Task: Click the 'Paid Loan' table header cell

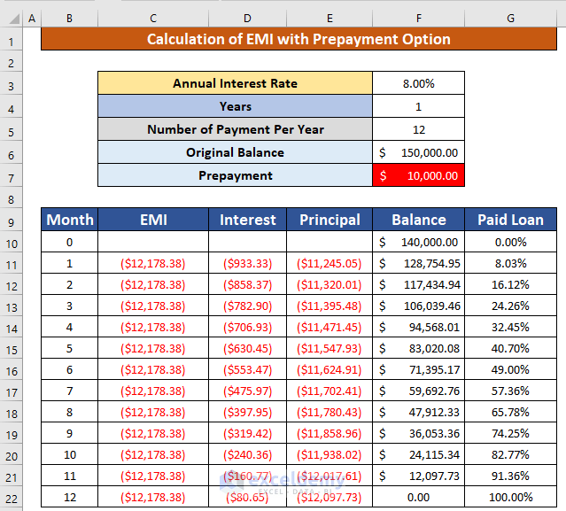Action: 510,220
